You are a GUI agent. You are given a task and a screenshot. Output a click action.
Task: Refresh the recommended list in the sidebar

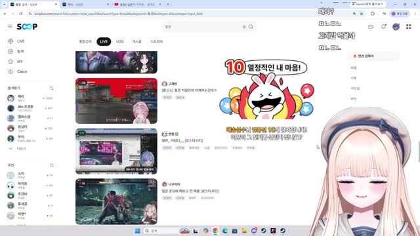pyautogui.click(x=51, y=165)
